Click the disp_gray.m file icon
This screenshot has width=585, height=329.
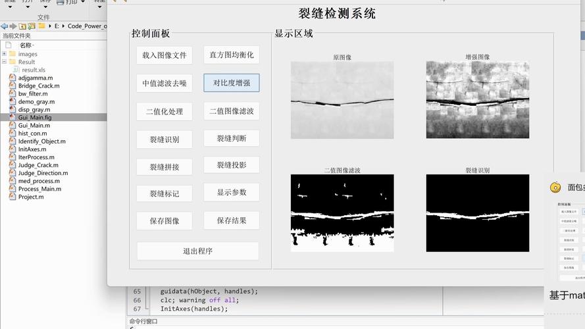tap(13, 109)
